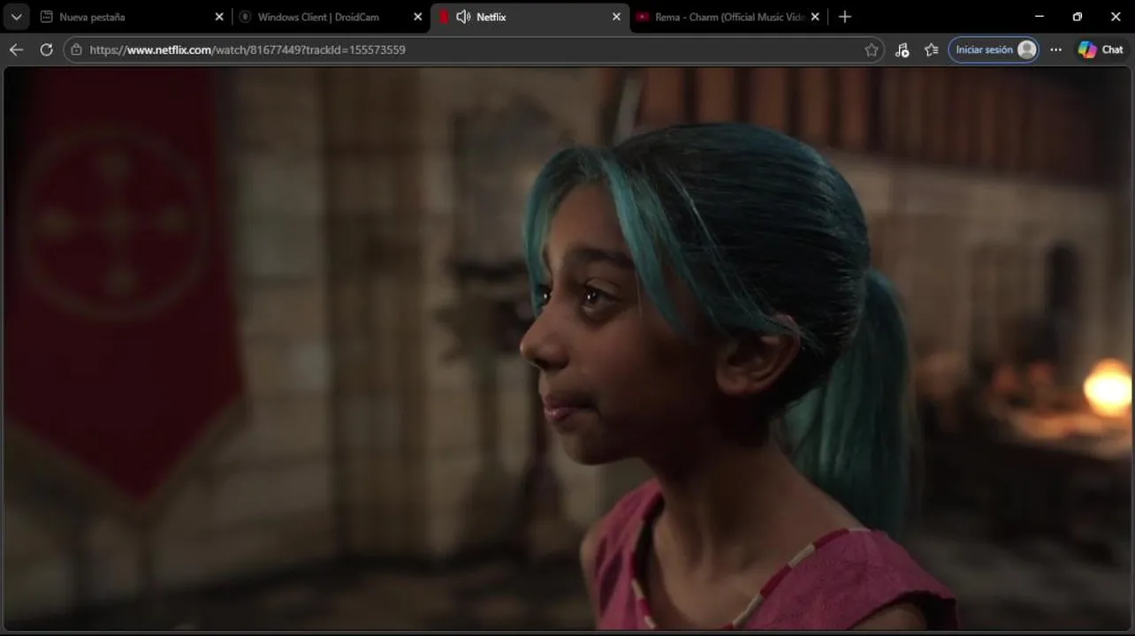Switch to the Nueva pestaña tab
Image resolution: width=1135 pixels, height=636 pixels.
pos(133,17)
